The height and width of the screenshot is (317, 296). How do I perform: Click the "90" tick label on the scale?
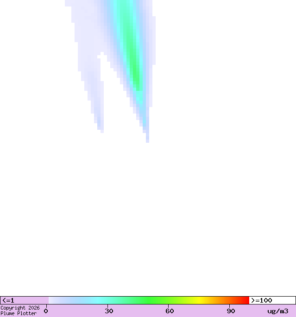[231, 311]
